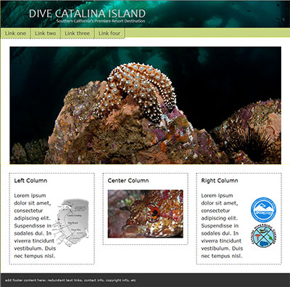
Task: Click the Dive Catalina Island site title
Action: coord(87,14)
